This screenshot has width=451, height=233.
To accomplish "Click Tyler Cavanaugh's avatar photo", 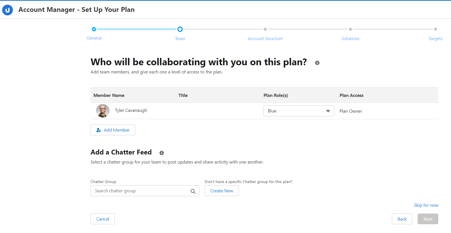I will (x=103, y=111).
